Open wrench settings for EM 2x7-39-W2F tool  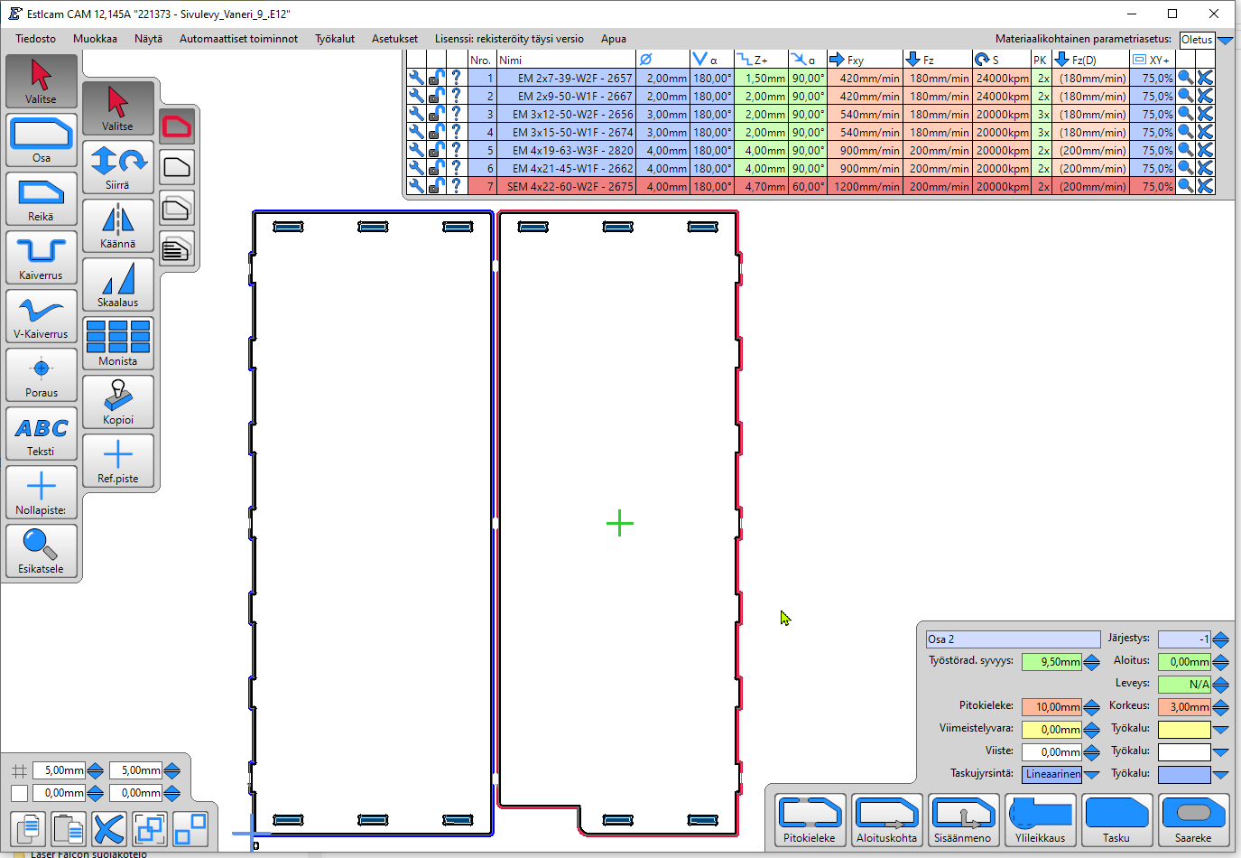(x=416, y=78)
